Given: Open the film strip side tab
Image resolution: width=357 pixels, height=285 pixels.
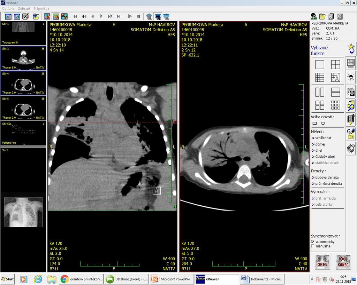Looking at the screenshot, I should point(351,120).
